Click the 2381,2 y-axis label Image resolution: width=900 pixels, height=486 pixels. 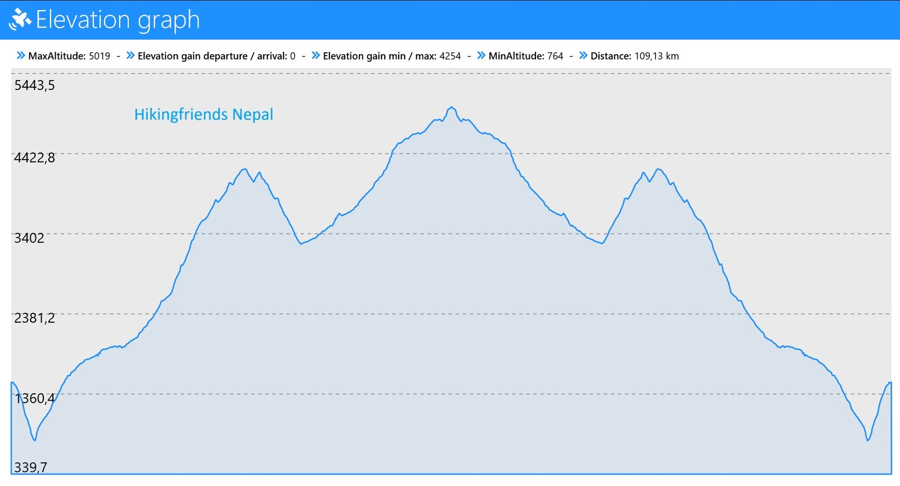(x=35, y=318)
